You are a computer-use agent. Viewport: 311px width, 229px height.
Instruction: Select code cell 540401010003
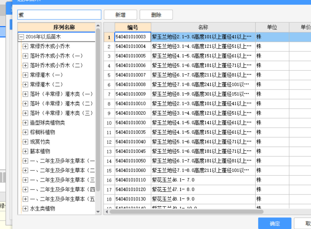click(133, 37)
